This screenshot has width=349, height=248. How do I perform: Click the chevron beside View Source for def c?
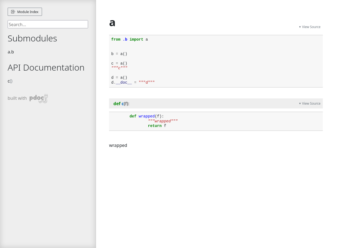click(300, 103)
